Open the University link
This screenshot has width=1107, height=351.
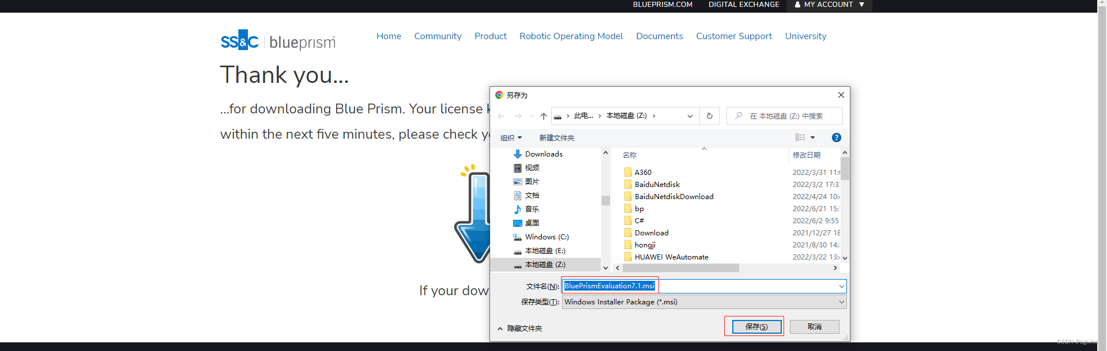(805, 36)
